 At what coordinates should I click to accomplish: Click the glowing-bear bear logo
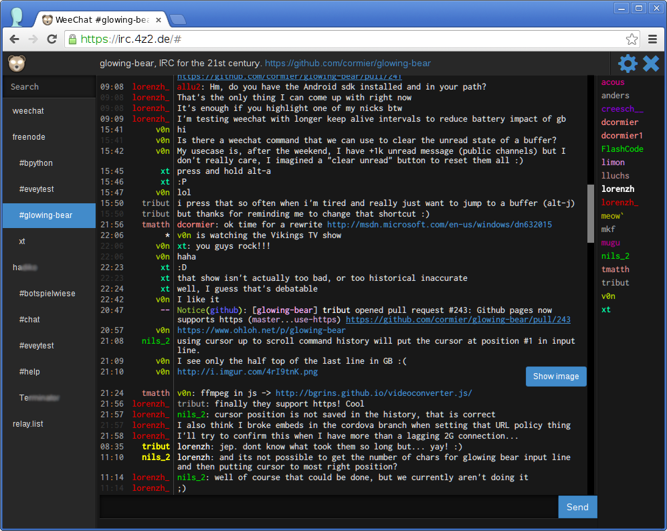(x=17, y=64)
